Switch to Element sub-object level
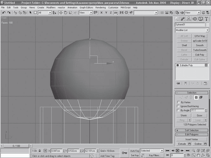Screen dimensions: 211x158 (x=201, y=97)
